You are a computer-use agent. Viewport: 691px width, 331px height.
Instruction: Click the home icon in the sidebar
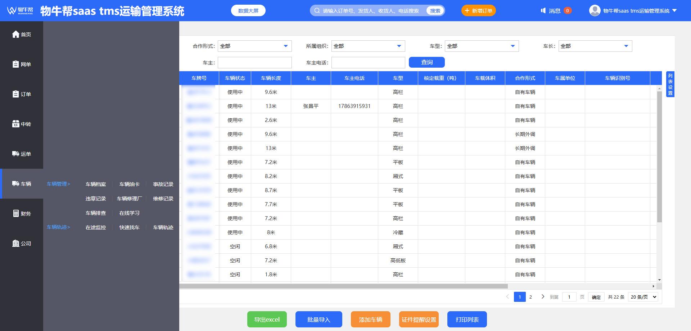coord(16,34)
